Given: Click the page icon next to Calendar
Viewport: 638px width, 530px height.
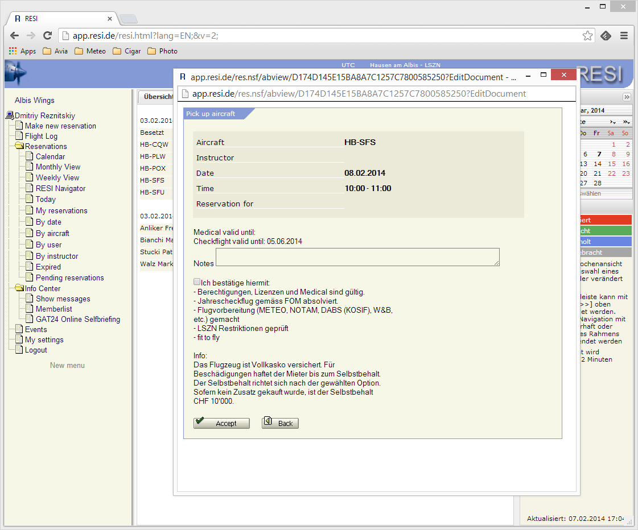Looking at the screenshot, I should point(30,156).
